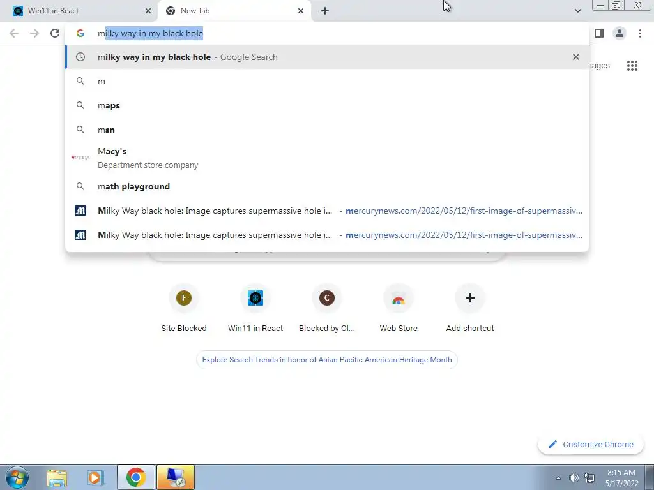
Task: Open Explore Search Trends heritage month link
Action: coord(327,360)
